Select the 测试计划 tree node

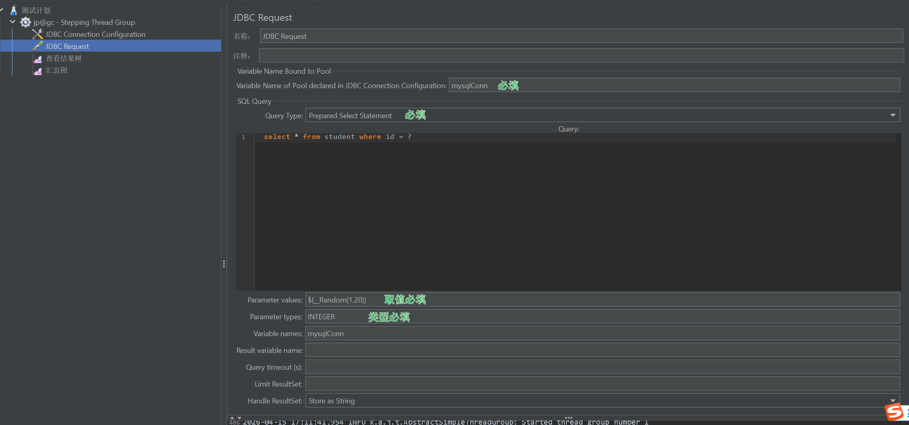[x=36, y=10]
